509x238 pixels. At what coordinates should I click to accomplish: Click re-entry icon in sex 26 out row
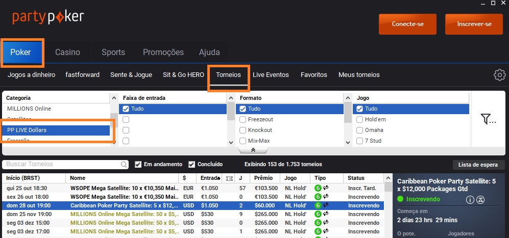326,196
